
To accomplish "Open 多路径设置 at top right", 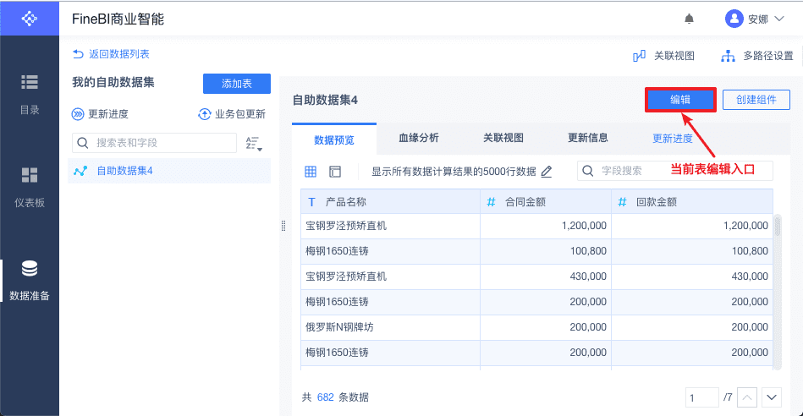I will click(757, 56).
